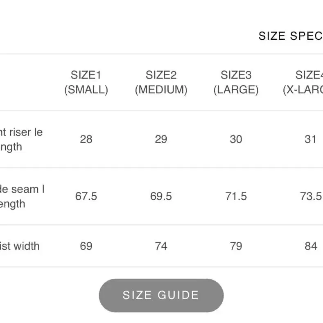
Task: Click the SIZE SPEC heading text
Action: [x=290, y=36]
